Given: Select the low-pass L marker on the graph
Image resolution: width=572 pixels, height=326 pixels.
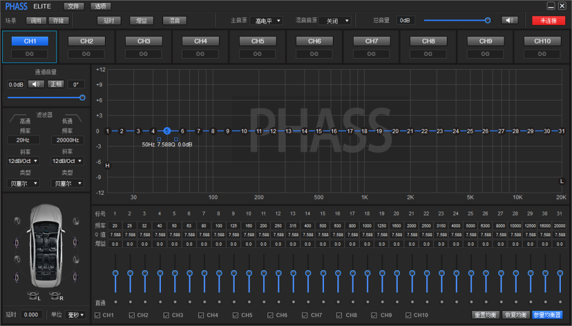Looking at the screenshot, I should pos(562,181).
